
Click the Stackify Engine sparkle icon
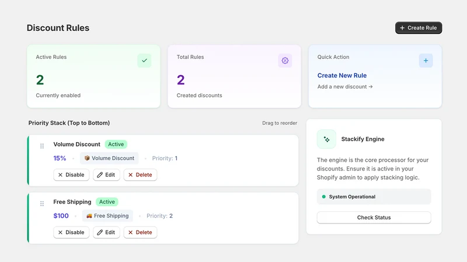(326, 139)
